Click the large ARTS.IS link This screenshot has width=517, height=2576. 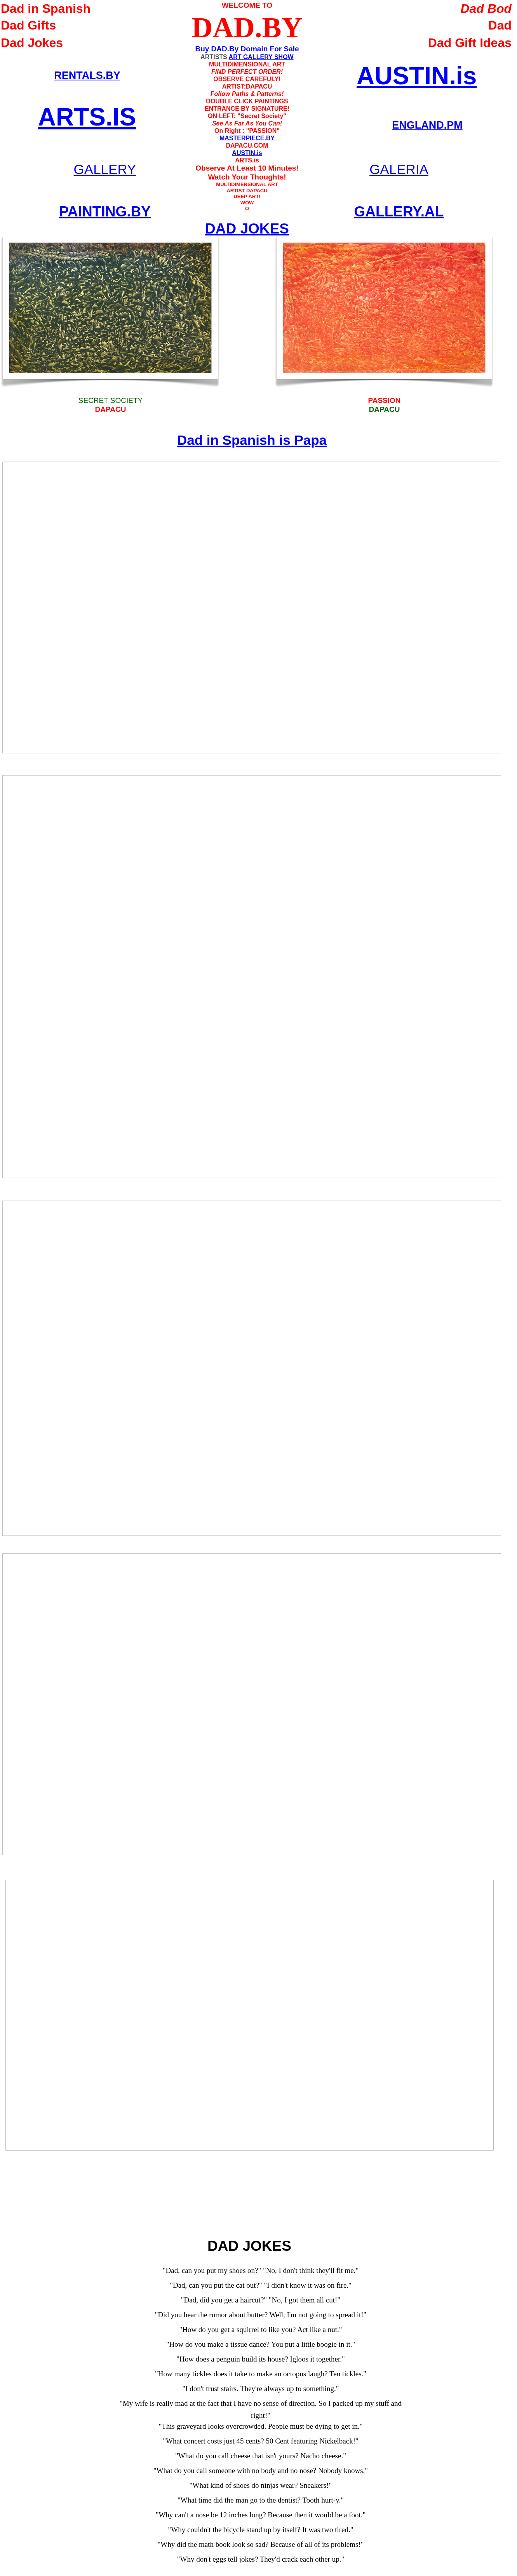87,117
